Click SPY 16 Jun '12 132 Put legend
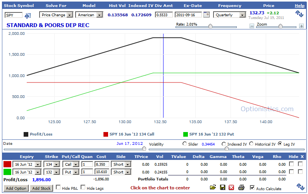 click(212, 134)
